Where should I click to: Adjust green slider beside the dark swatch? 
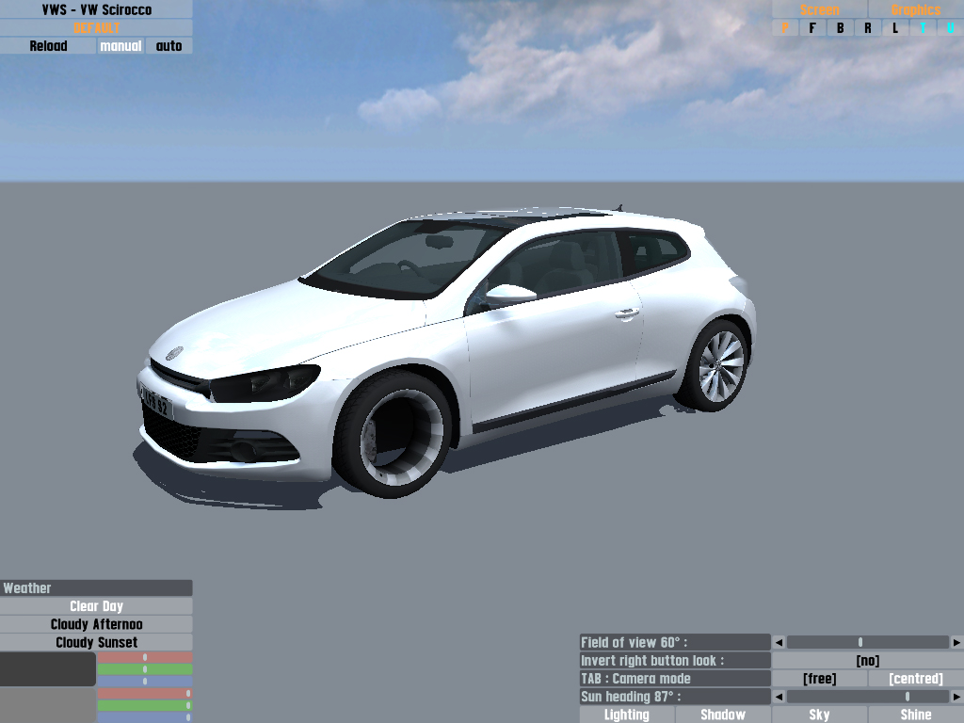145,669
